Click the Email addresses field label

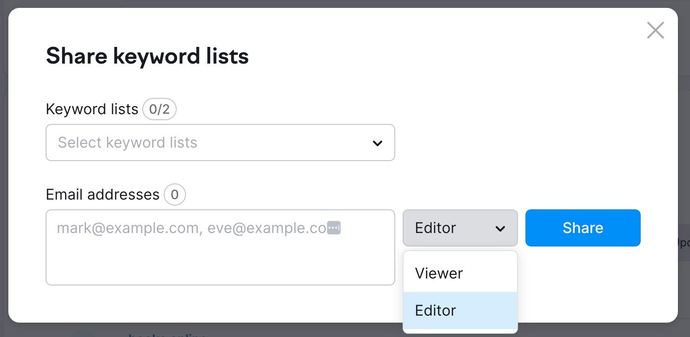click(102, 195)
